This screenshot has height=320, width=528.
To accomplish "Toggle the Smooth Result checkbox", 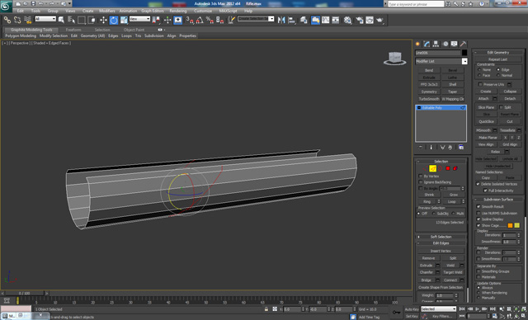I will point(478,207).
